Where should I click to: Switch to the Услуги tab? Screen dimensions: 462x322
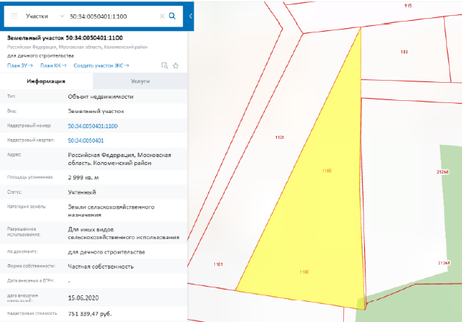140,81
